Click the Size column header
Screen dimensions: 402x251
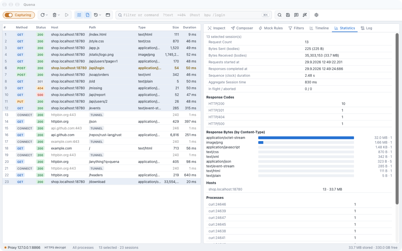pyautogui.click(x=176, y=27)
